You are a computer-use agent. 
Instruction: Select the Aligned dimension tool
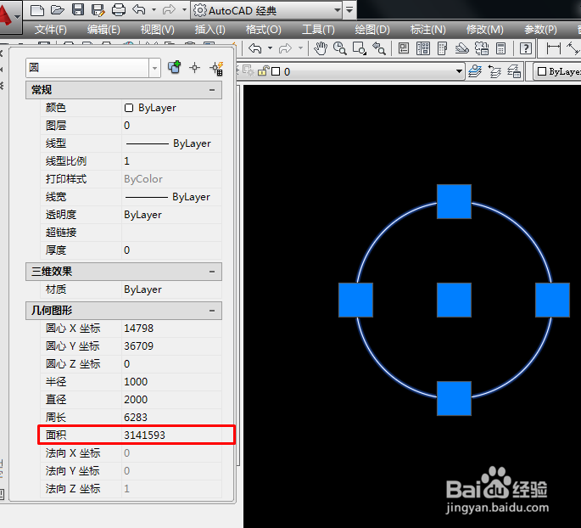[573, 48]
